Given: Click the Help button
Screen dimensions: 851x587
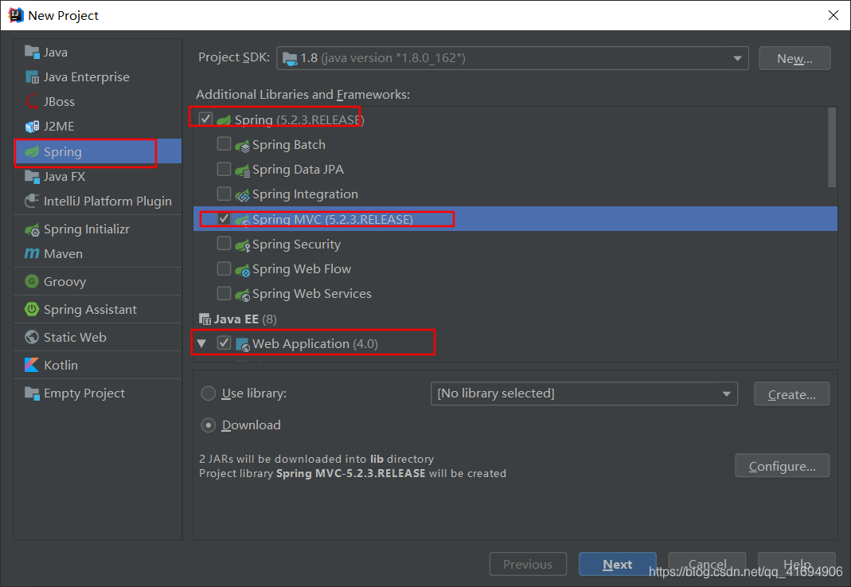Looking at the screenshot, I should coord(797,564).
